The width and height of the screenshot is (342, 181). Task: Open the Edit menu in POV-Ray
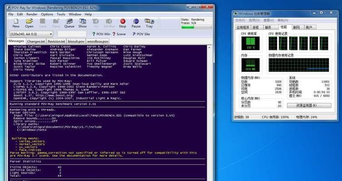20,14
